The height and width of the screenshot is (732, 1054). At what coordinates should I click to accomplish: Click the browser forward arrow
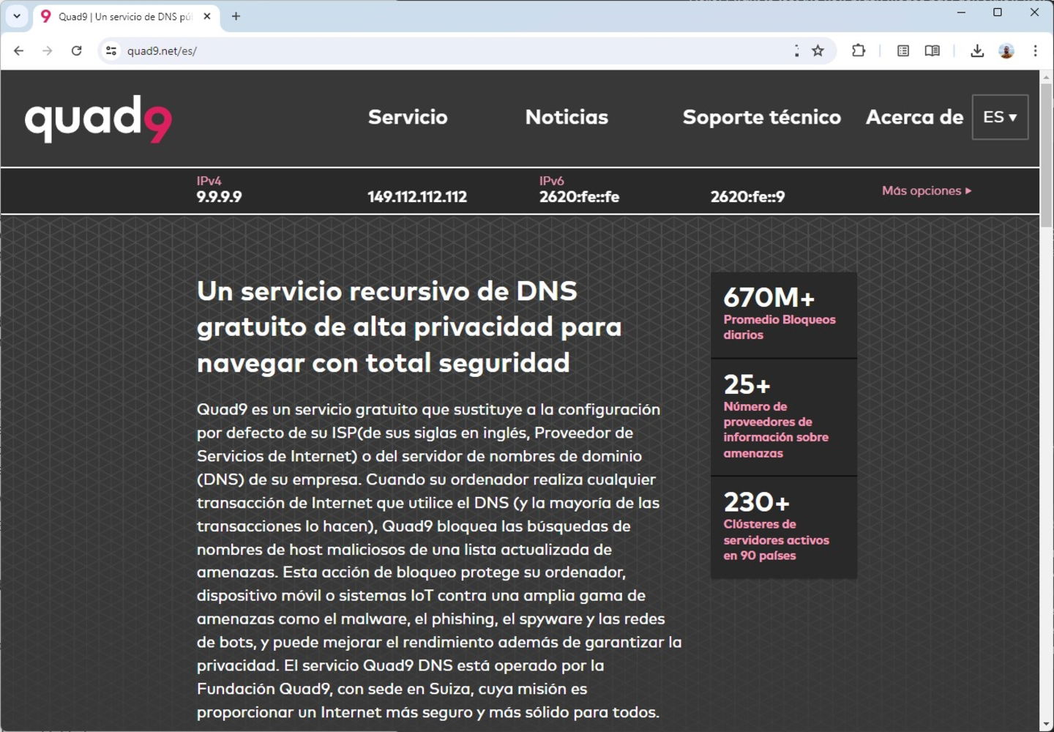coord(48,51)
